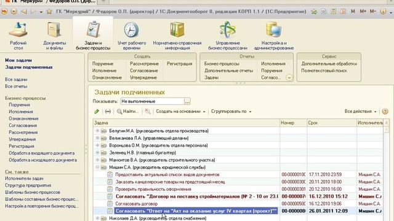Open Дополнительные отчеты in Отчеты panel

point(228,71)
